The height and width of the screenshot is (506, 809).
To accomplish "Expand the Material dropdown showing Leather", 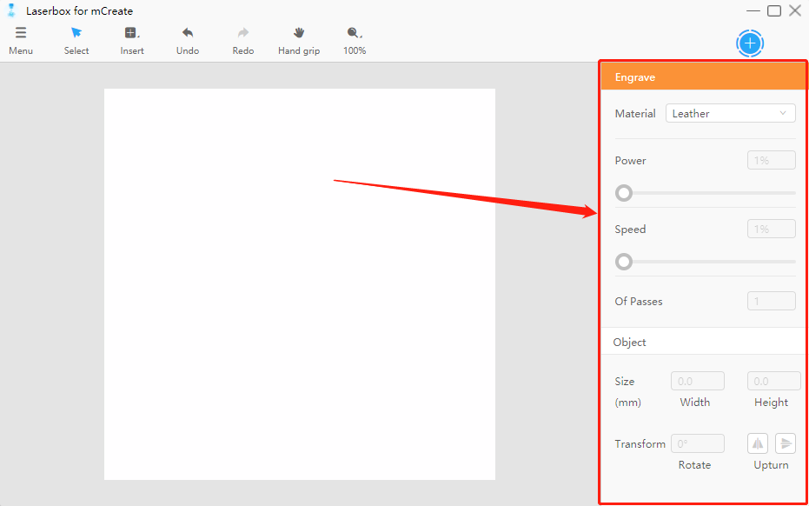I will [x=730, y=114].
